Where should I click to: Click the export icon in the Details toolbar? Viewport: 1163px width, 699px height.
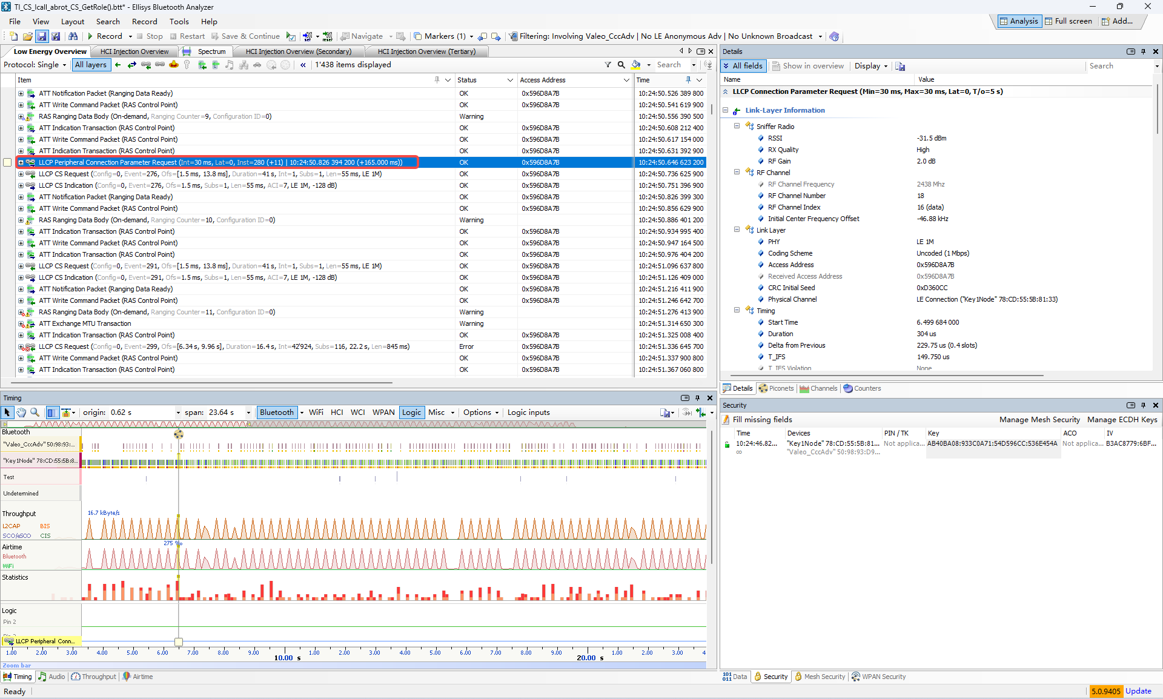pos(900,66)
